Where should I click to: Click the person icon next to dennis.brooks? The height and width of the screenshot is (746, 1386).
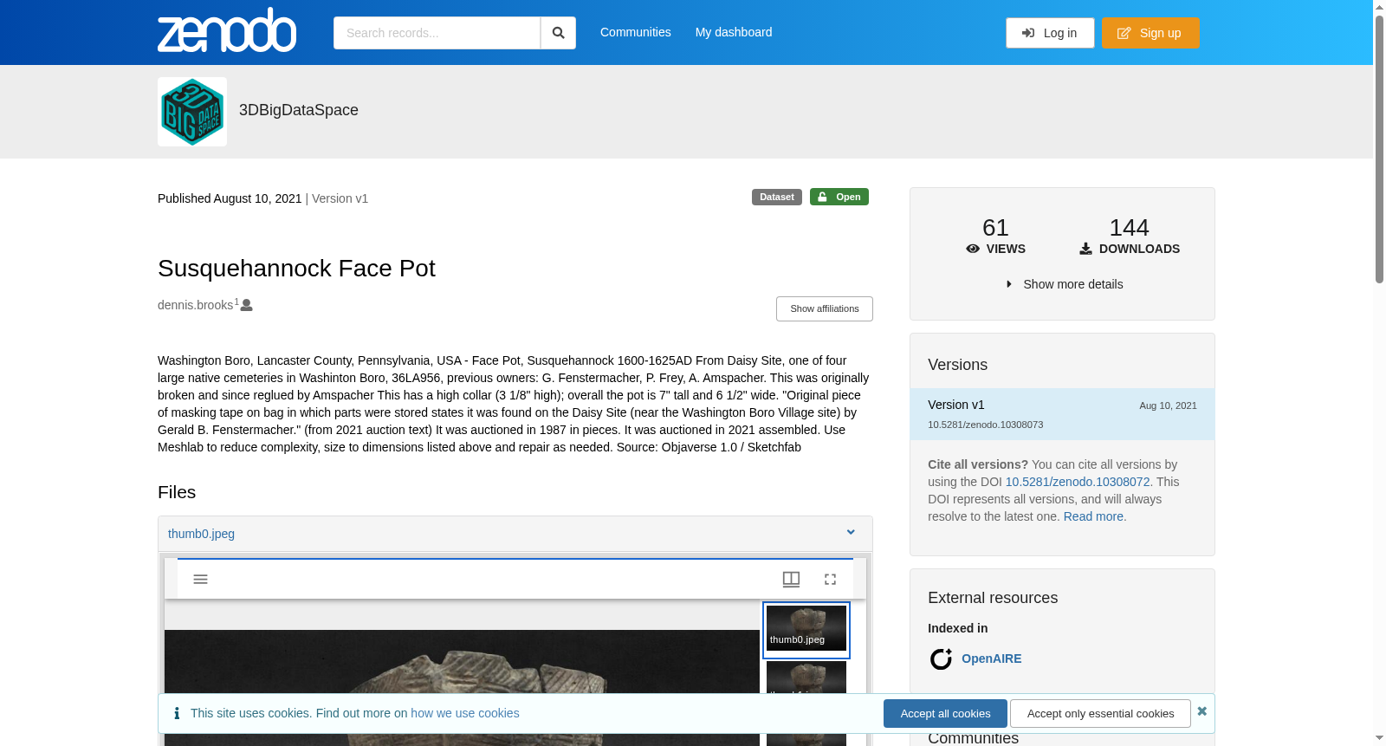(x=247, y=305)
